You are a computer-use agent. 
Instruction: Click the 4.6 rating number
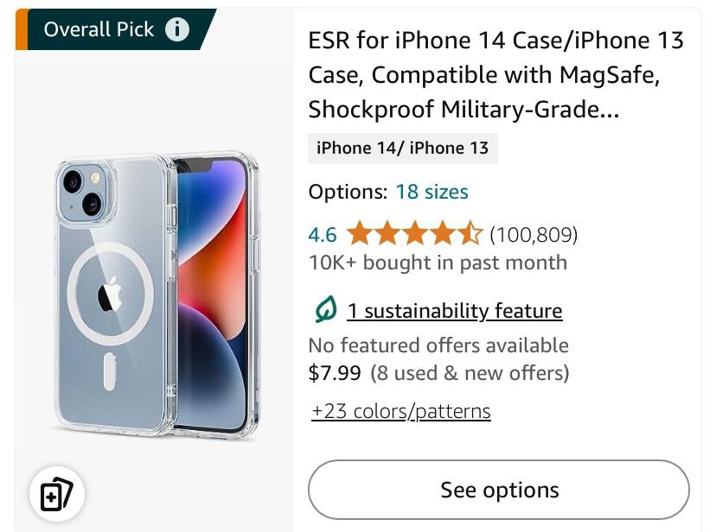pos(323,234)
